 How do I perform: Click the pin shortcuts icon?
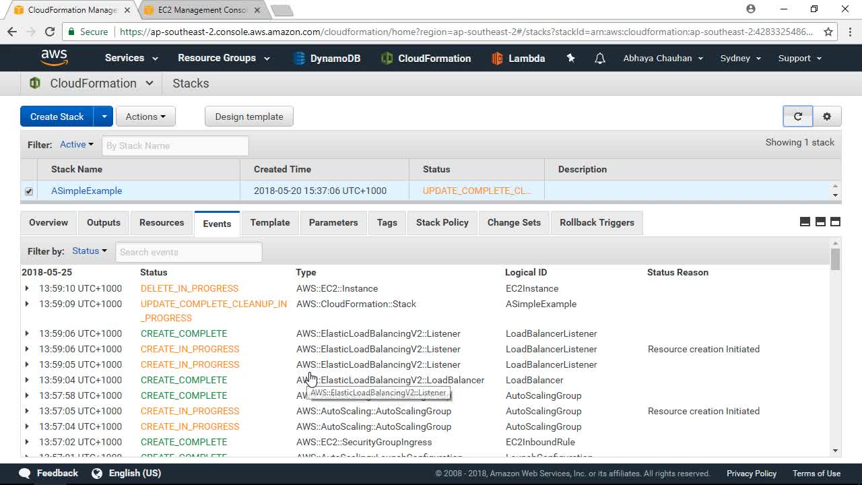(x=570, y=59)
